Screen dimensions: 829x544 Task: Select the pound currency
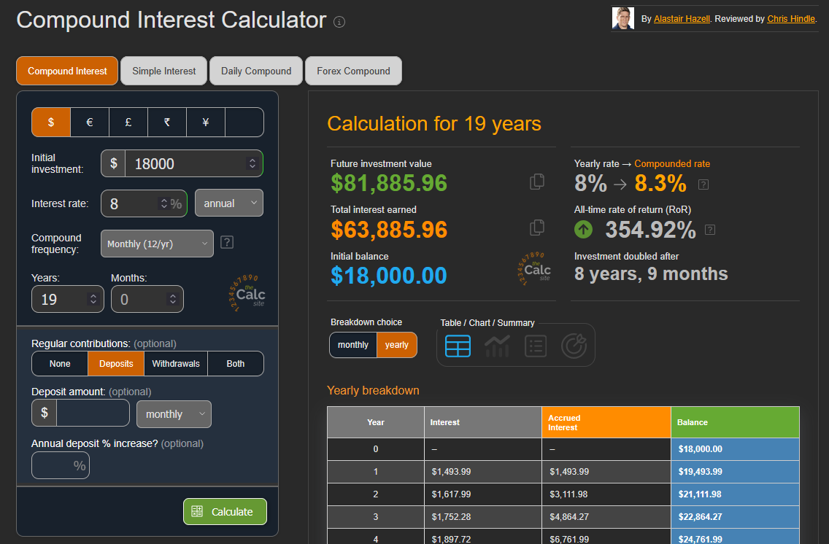128,122
